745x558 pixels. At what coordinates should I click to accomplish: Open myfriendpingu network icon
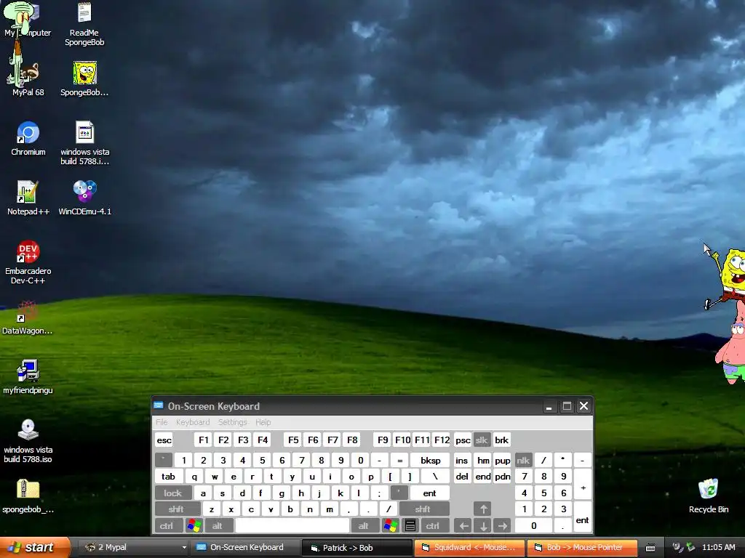[28, 377]
